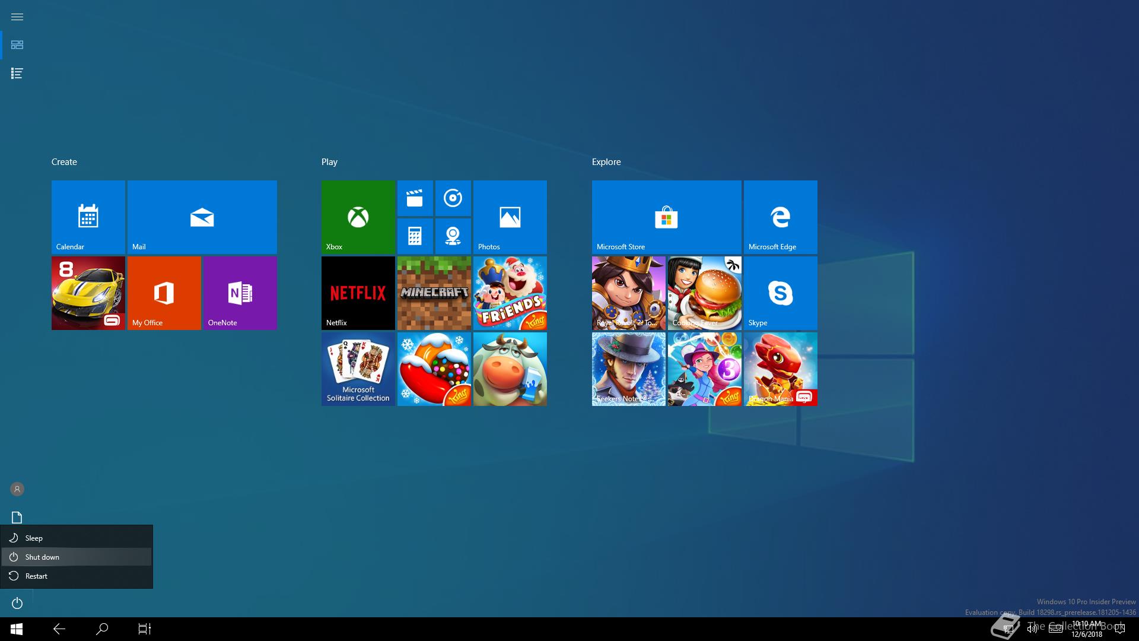The width and height of the screenshot is (1139, 641).
Task: Open the Mail tile
Action: coord(202,217)
